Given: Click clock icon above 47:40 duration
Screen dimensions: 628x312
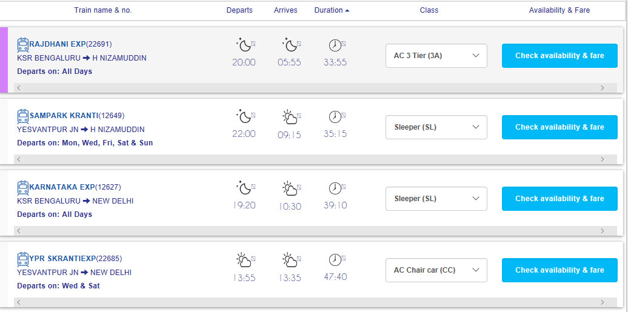Looking at the screenshot, I should click(335, 260).
